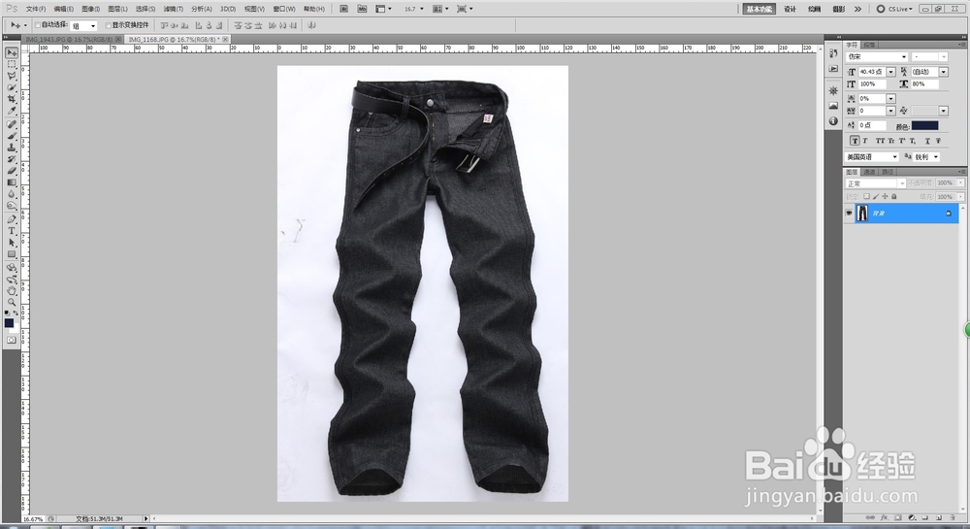
Task: Open layer blend mode dropdown 正常
Action: (875, 183)
